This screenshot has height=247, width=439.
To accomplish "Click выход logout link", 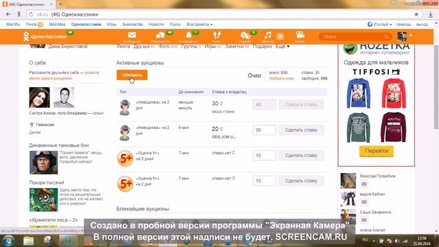I will click(x=422, y=25).
